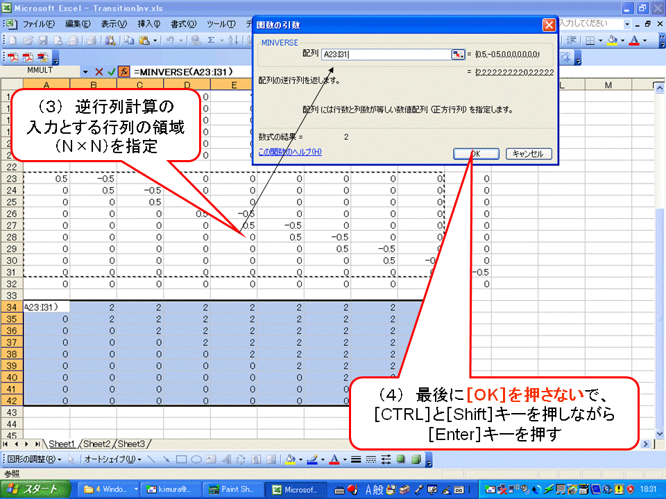Click the fx insert function icon

point(123,71)
